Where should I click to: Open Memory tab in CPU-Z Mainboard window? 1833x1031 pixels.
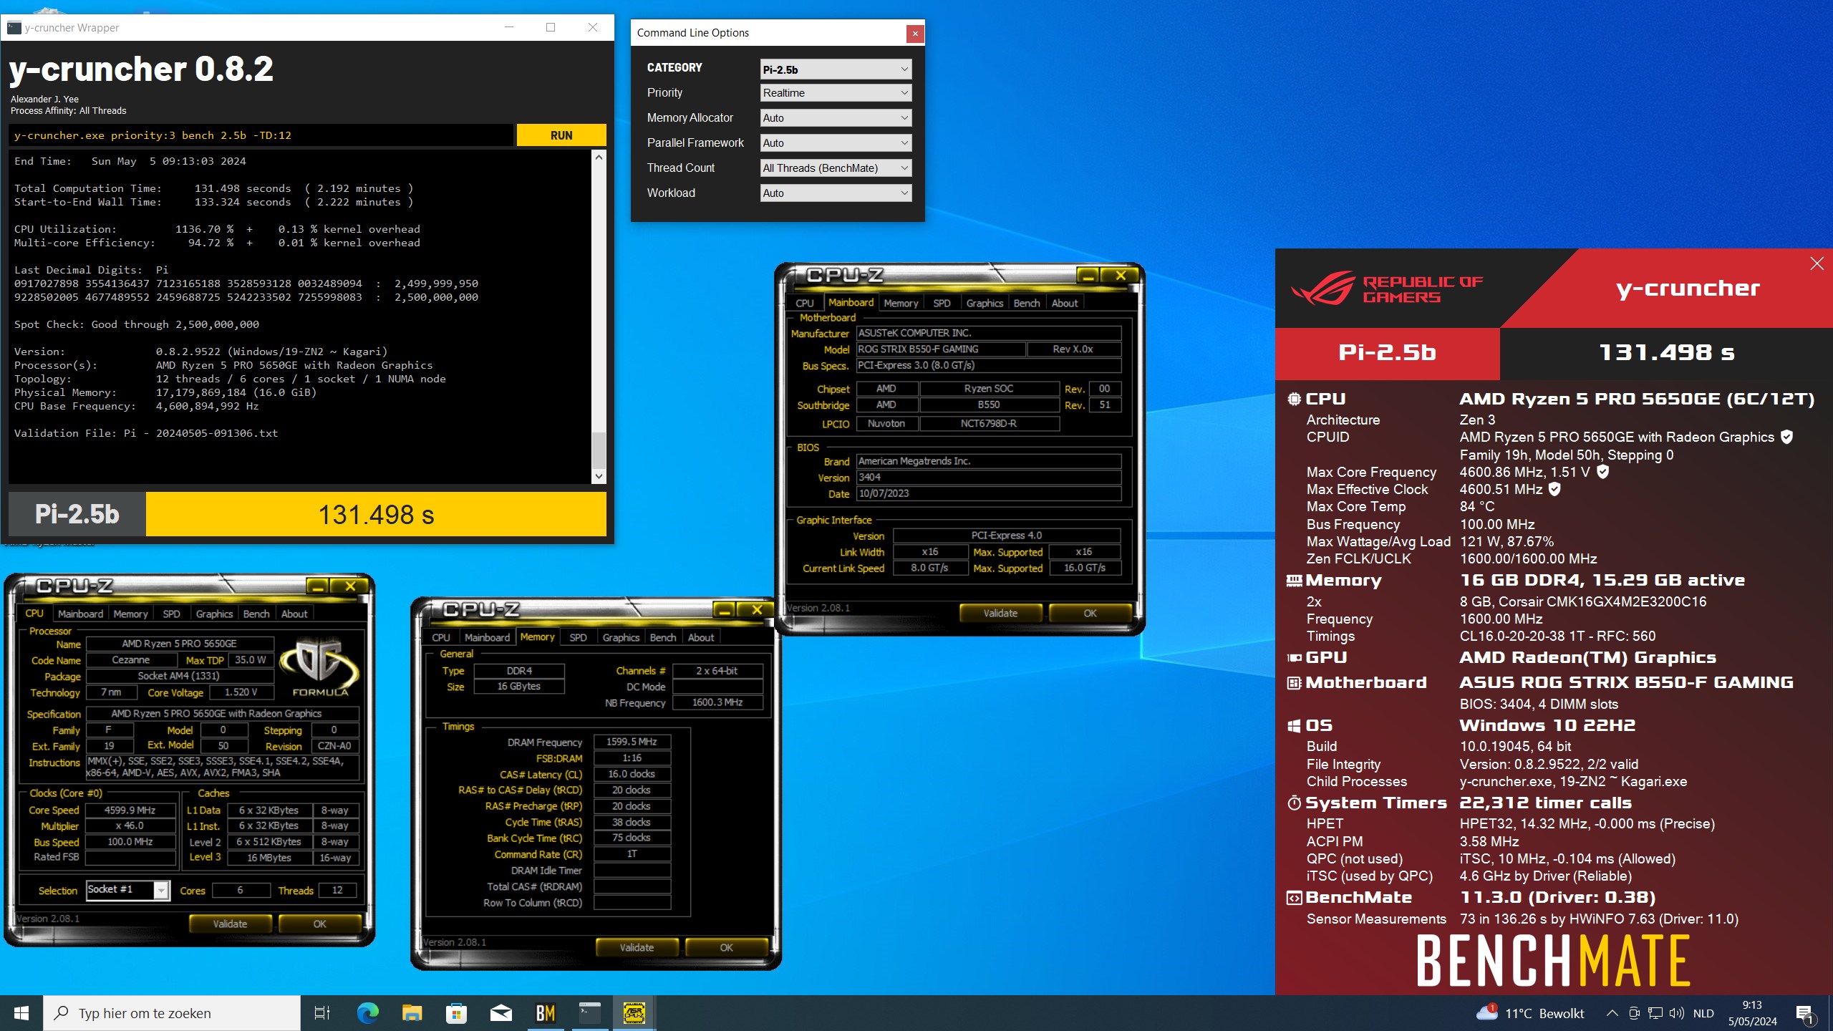point(901,304)
